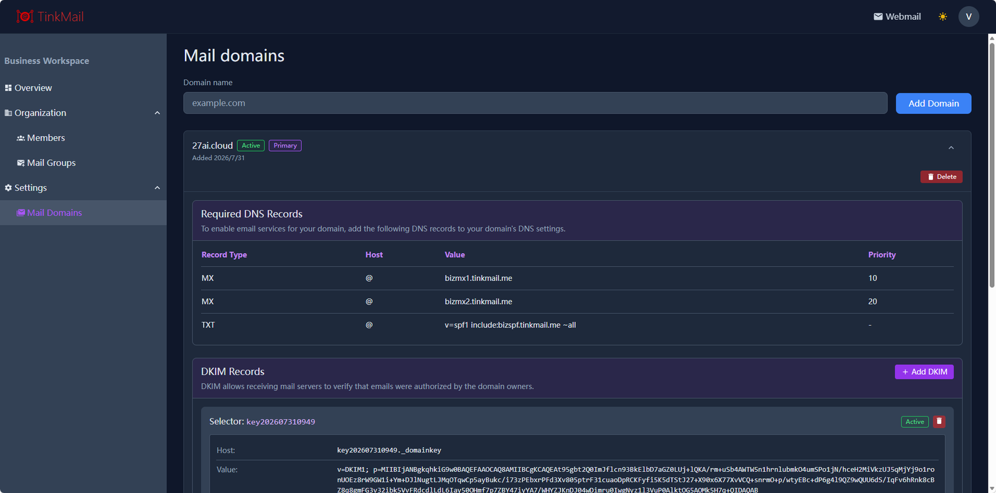The height and width of the screenshot is (493, 996).
Task: Click the Priority column header
Action: coord(881,255)
